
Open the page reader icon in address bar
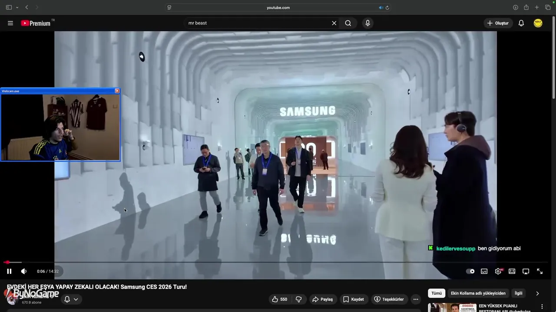pos(169,7)
